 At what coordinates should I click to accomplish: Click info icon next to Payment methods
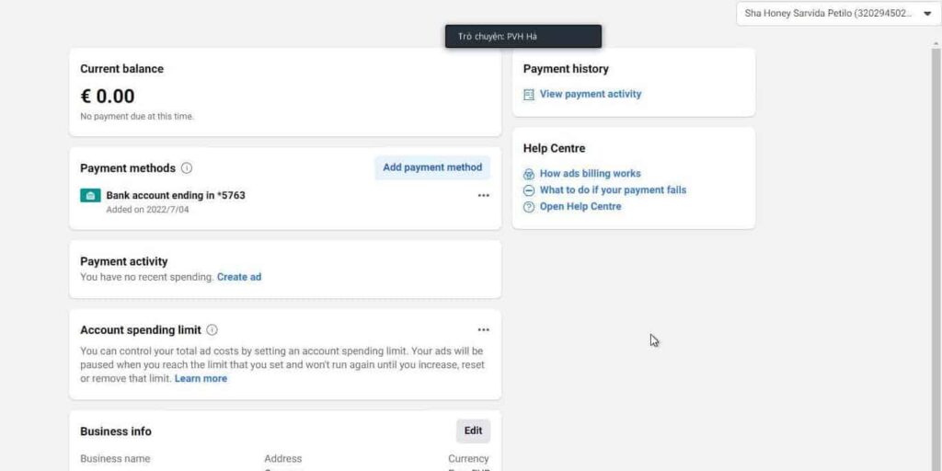point(187,168)
